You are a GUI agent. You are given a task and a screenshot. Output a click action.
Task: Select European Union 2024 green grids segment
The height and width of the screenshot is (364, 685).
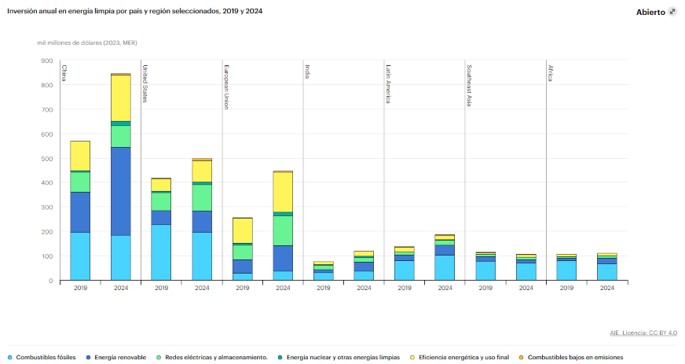tap(282, 230)
